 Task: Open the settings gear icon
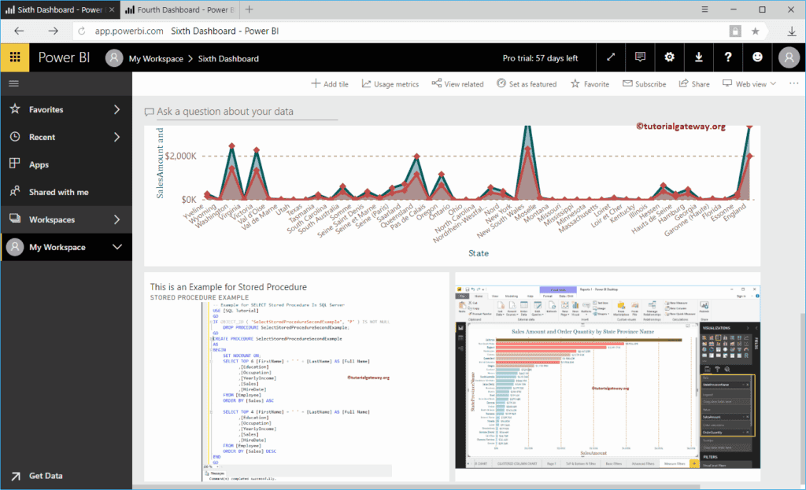pyautogui.click(x=669, y=57)
